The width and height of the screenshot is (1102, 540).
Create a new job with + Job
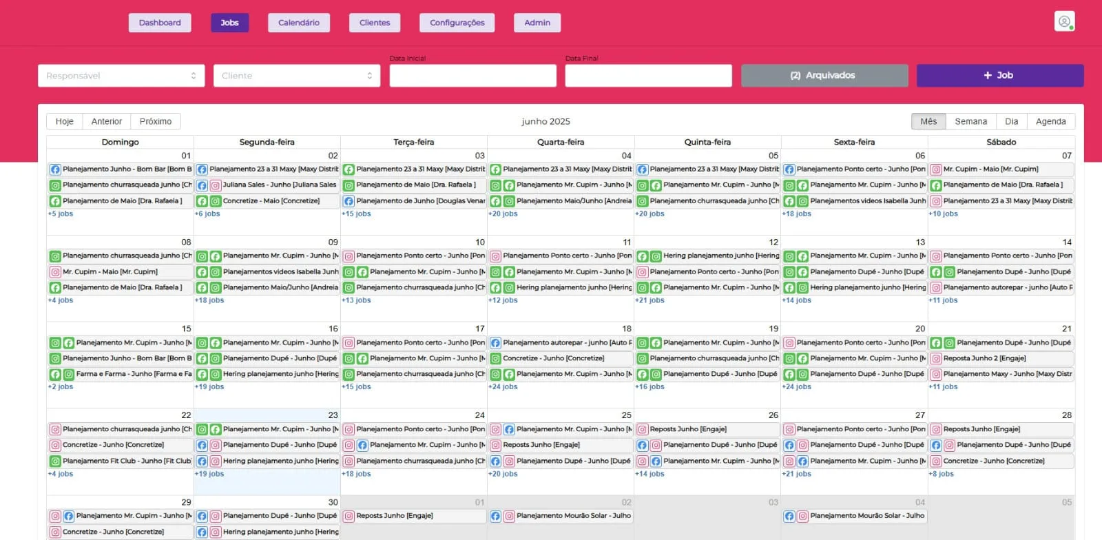[x=1000, y=76]
